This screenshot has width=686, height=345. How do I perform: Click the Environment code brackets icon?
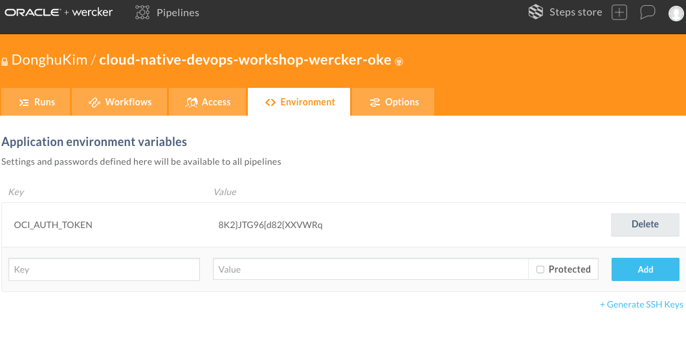tap(271, 102)
